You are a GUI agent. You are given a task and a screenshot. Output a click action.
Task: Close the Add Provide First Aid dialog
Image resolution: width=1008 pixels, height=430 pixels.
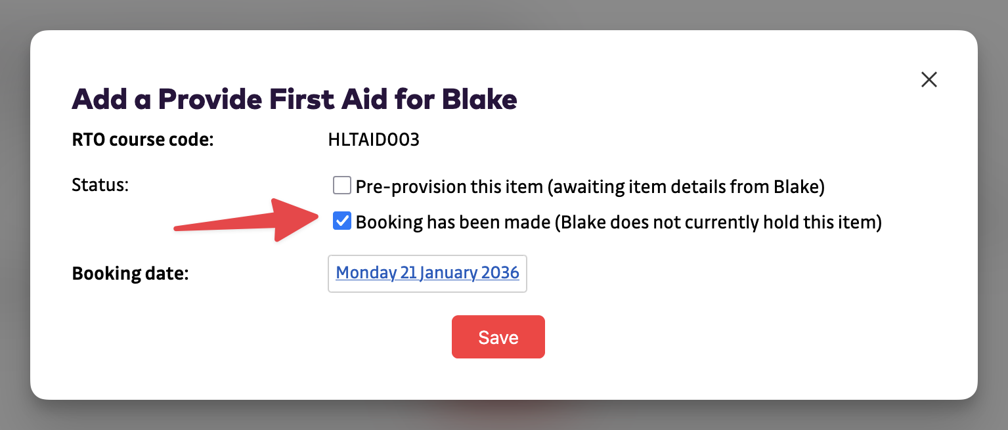pyautogui.click(x=929, y=79)
